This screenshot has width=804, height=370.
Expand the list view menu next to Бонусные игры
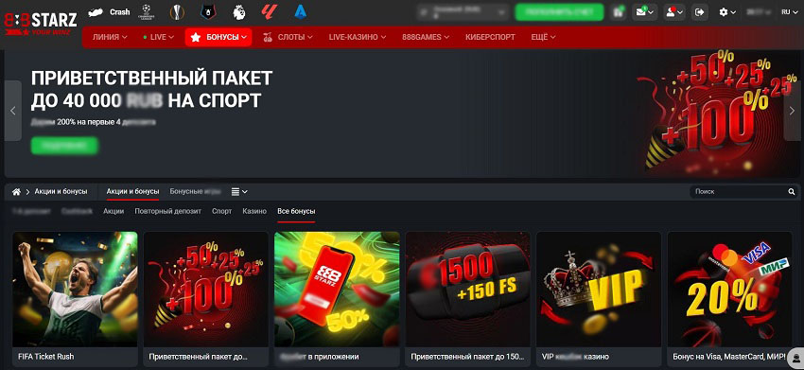click(x=239, y=191)
